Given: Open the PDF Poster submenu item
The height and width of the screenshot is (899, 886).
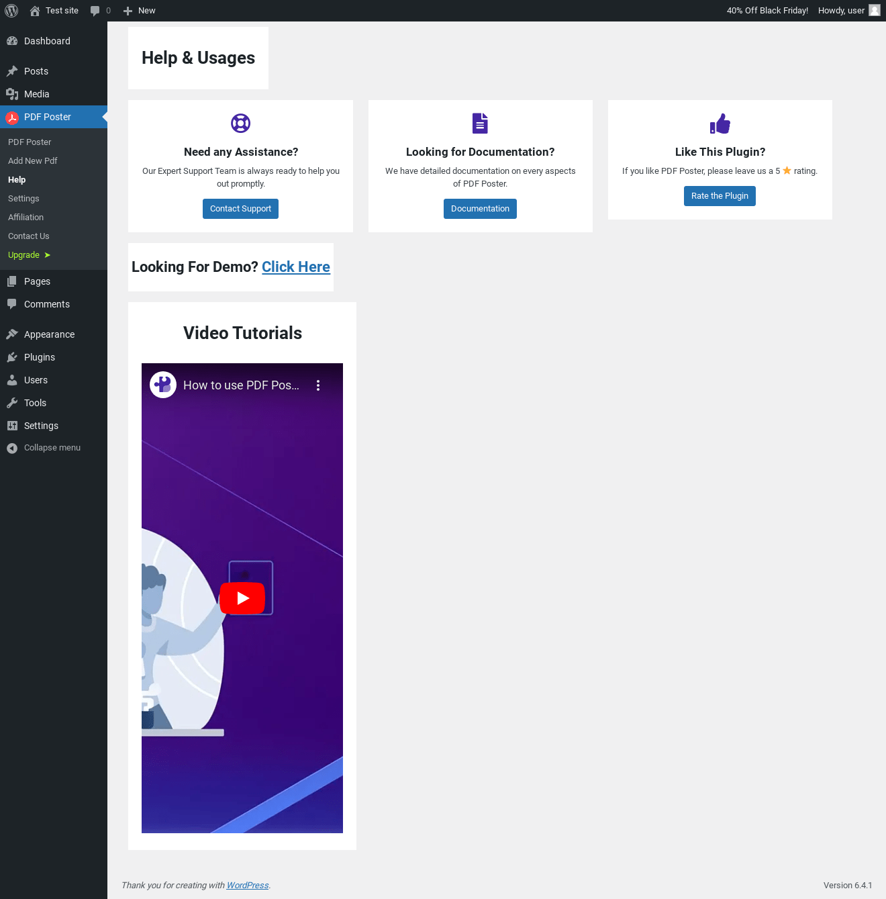Looking at the screenshot, I should (30, 142).
